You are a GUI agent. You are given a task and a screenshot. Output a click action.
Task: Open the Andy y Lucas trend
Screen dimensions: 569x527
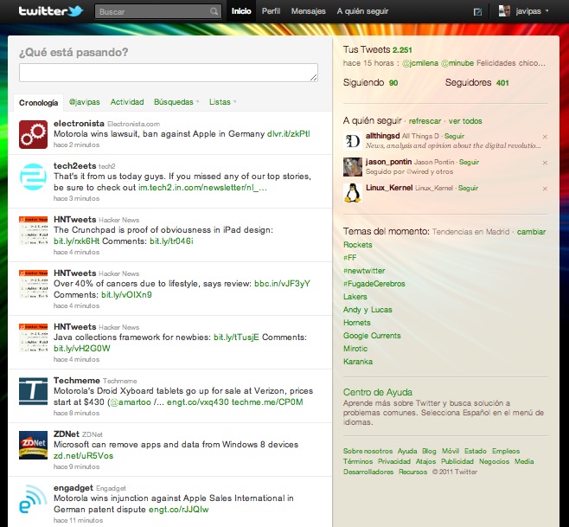[368, 310]
